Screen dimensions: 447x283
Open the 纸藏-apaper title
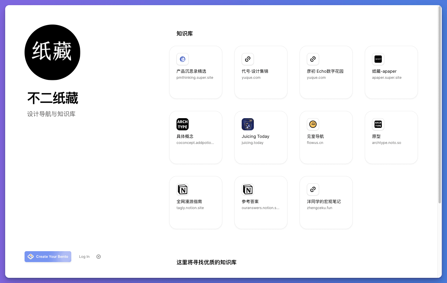384,71
